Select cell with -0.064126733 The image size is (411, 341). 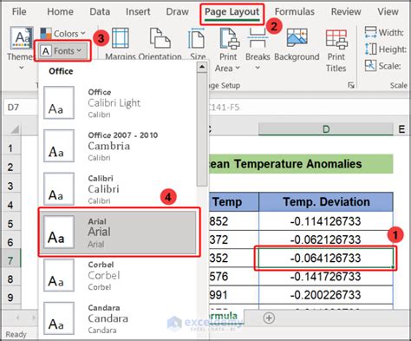pyautogui.click(x=326, y=258)
